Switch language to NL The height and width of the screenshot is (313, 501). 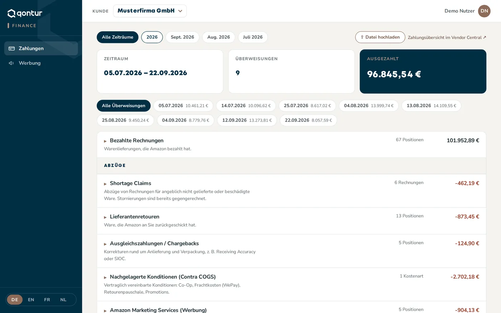[63, 300]
